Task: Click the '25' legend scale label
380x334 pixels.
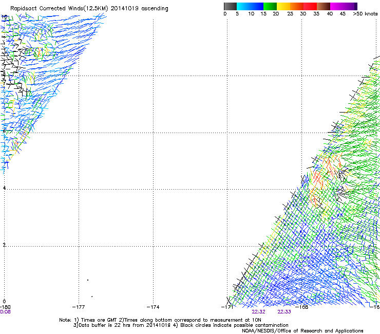Action: 290,14
